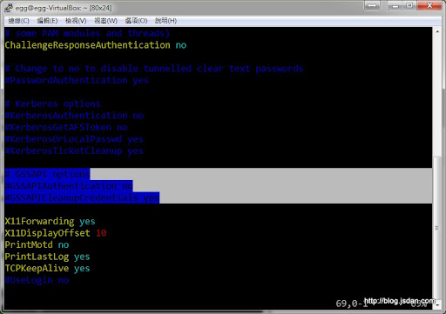Click the 'yes' value after PrintLastLog
Screen dimensions: 446x314
82,257
